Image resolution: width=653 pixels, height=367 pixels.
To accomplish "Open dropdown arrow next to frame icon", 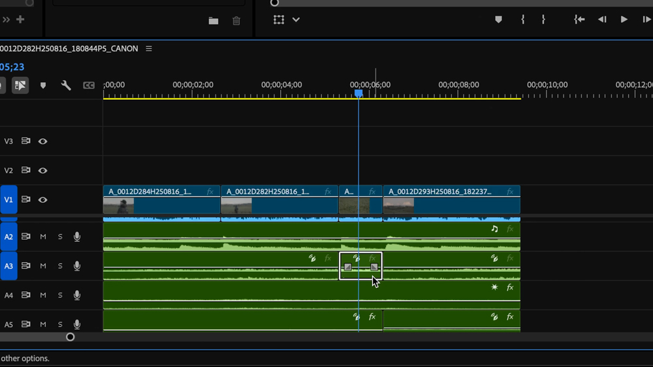I will click(296, 20).
